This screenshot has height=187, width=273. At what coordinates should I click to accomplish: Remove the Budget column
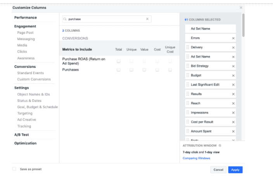233,75
